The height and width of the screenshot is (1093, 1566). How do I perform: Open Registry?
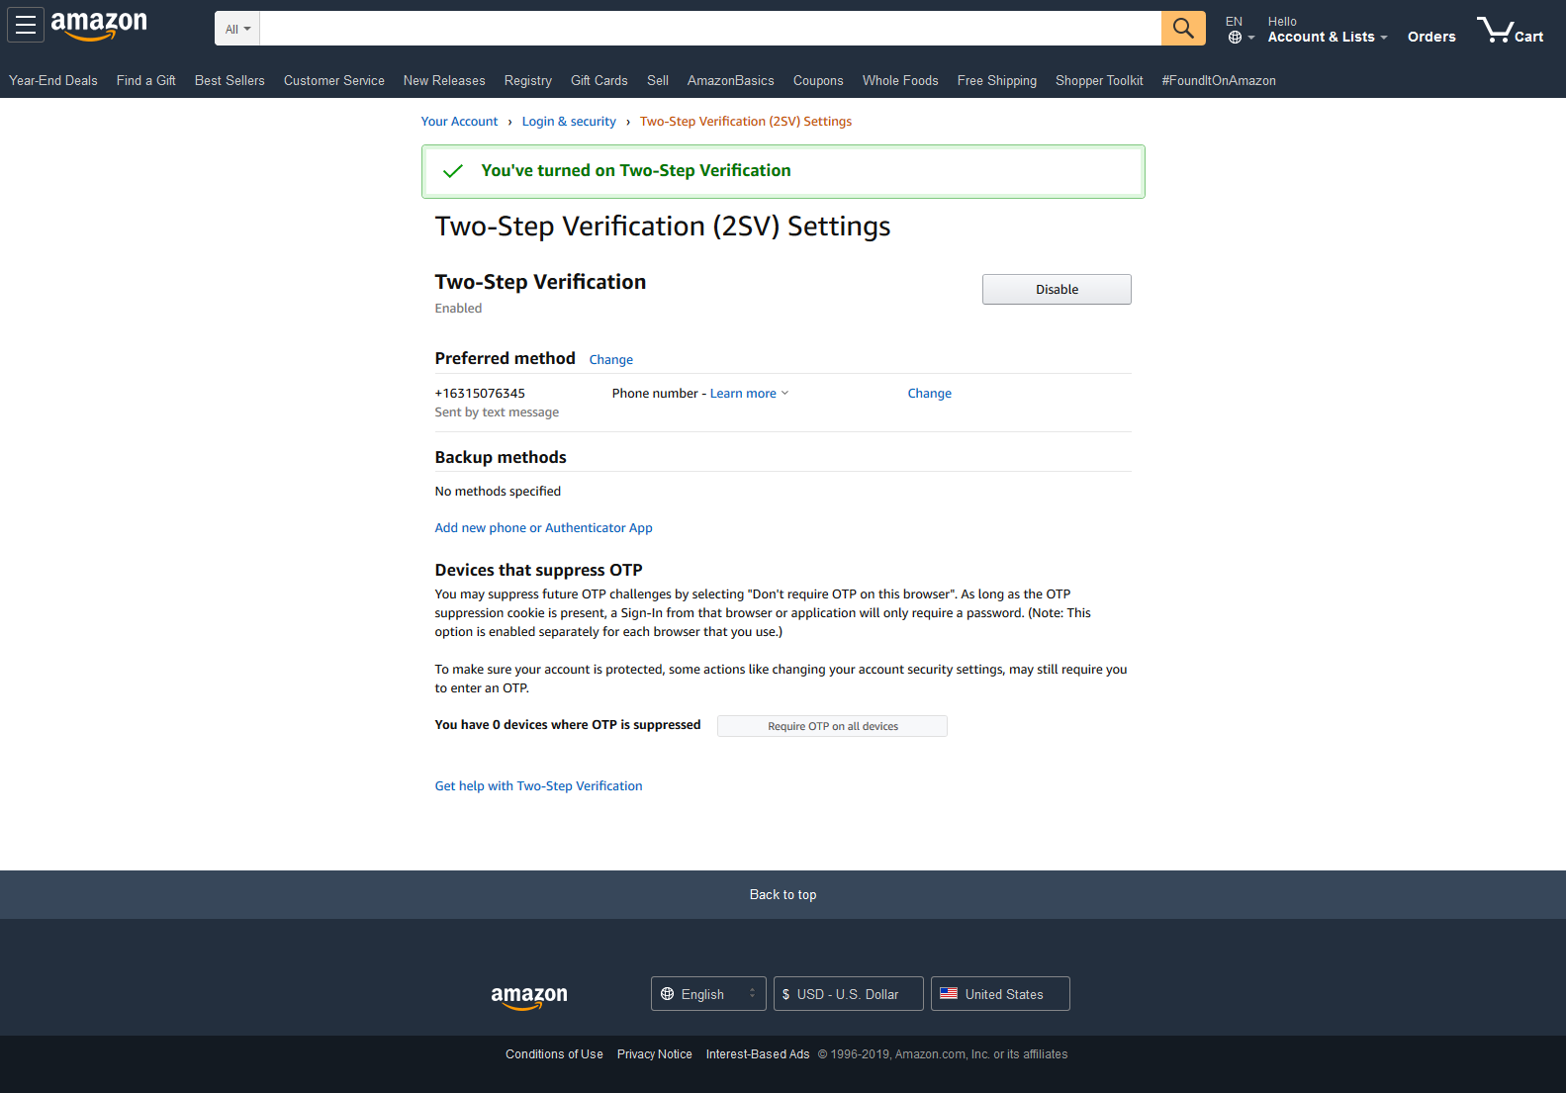528,81
